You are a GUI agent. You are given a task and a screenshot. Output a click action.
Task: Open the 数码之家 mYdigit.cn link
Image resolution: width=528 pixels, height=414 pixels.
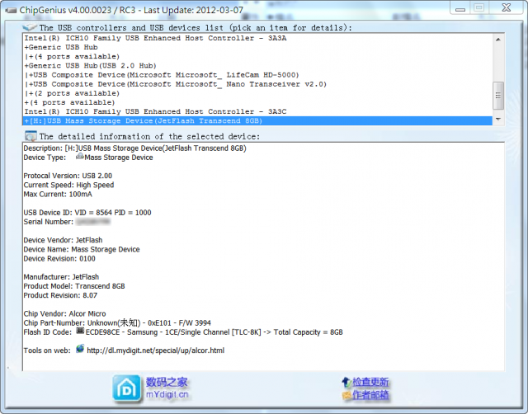coord(167,388)
